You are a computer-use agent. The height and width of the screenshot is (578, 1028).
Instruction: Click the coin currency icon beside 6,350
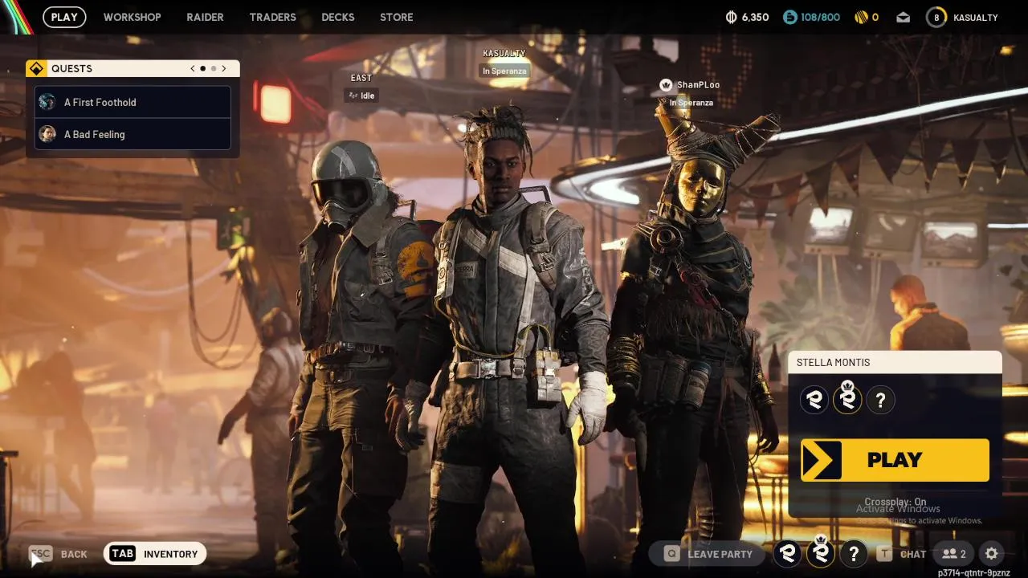pos(732,17)
